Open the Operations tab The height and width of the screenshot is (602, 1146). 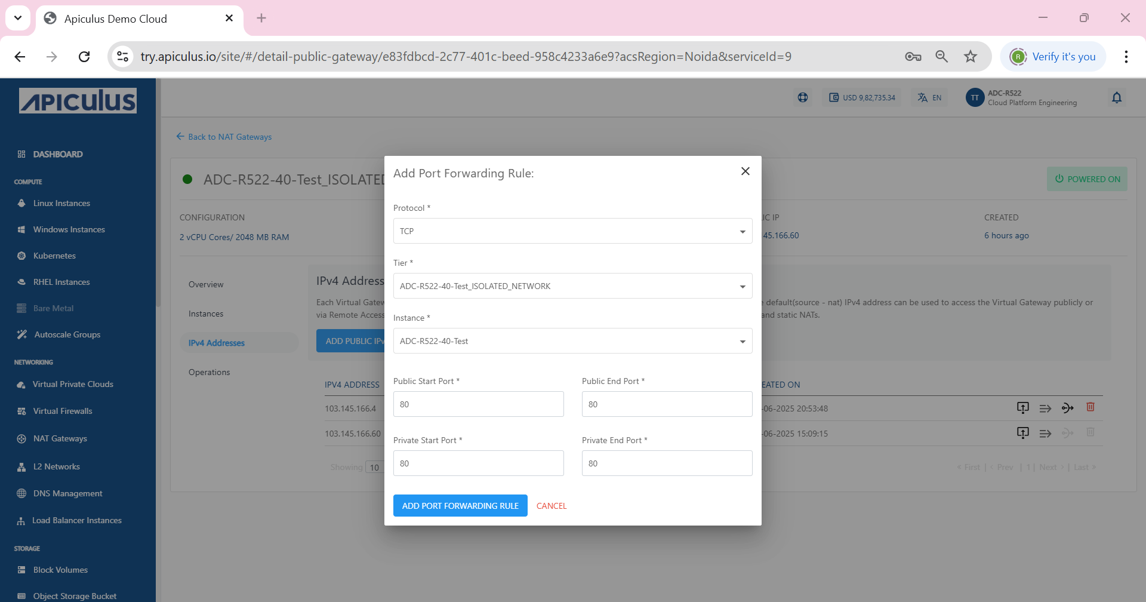(208, 372)
